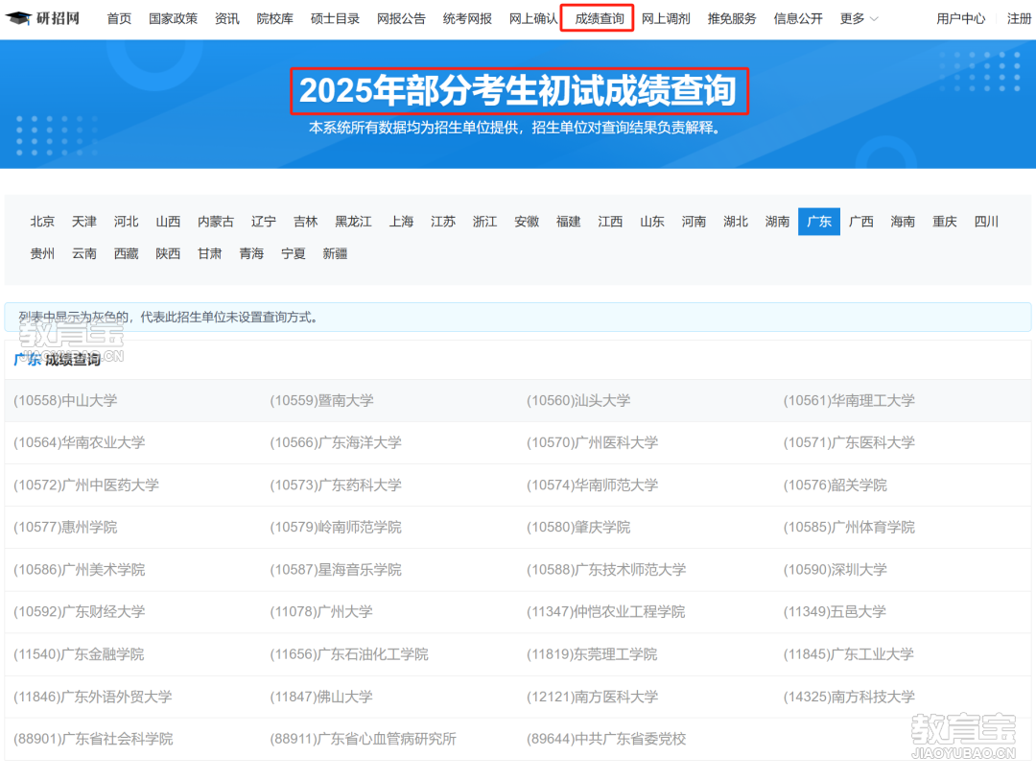
Task: Switch to the 江西 tab
Action: (610, 222)
